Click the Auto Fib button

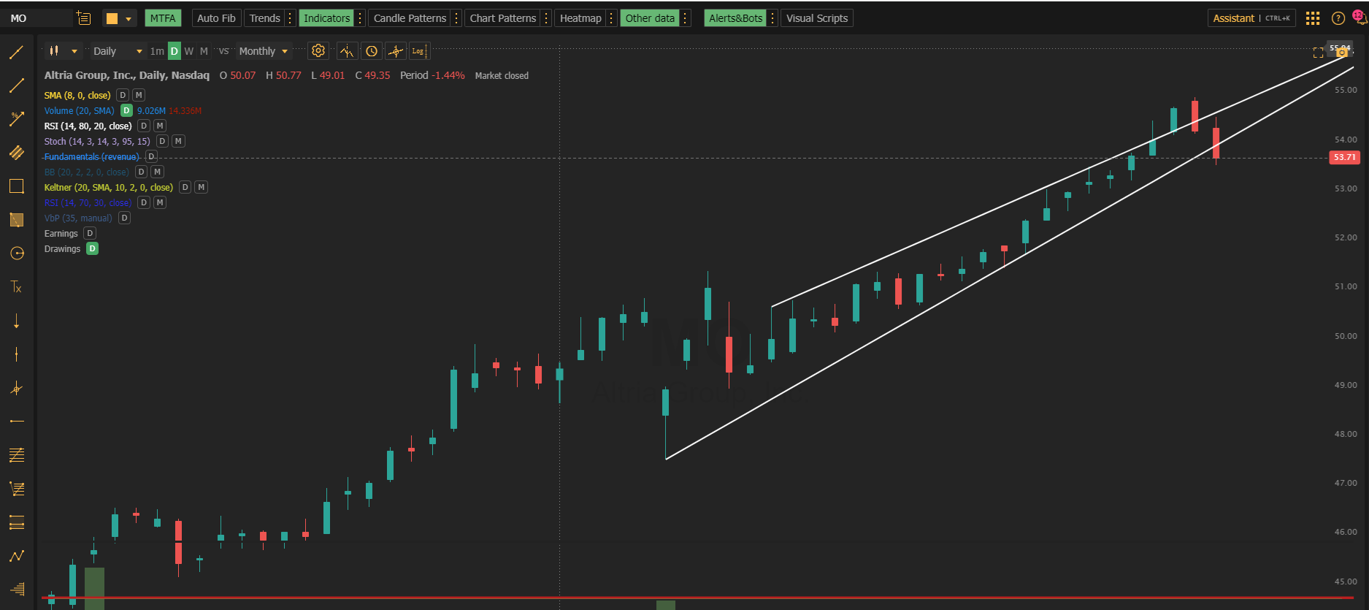216,18
